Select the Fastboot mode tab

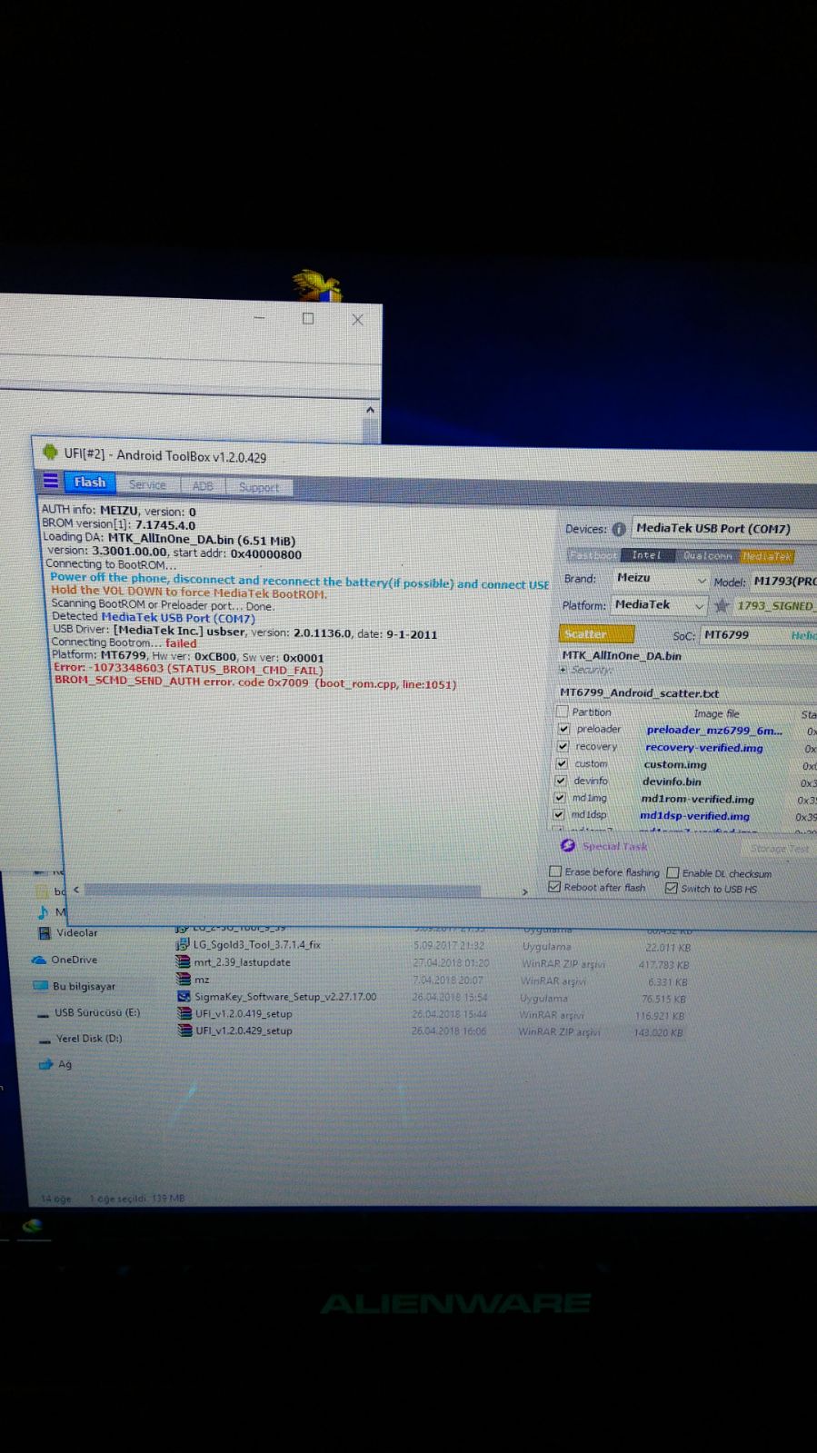593,554
